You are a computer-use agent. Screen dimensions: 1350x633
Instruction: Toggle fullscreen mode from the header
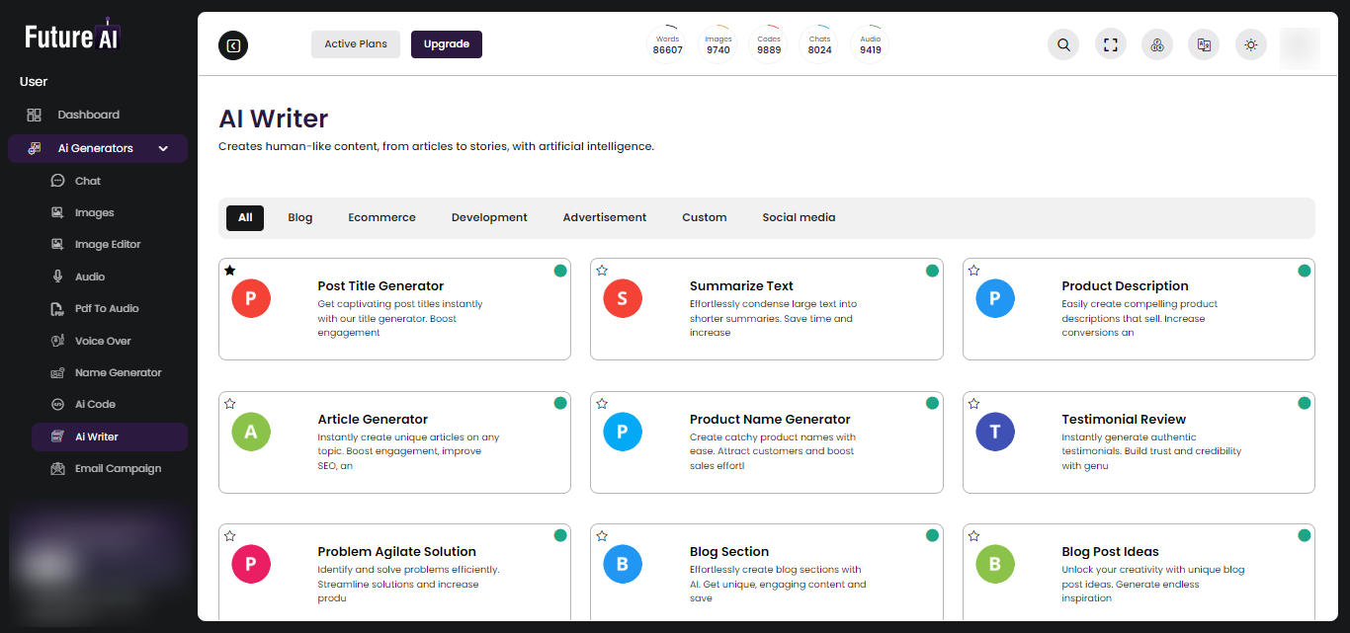[x=1110, y=43]
